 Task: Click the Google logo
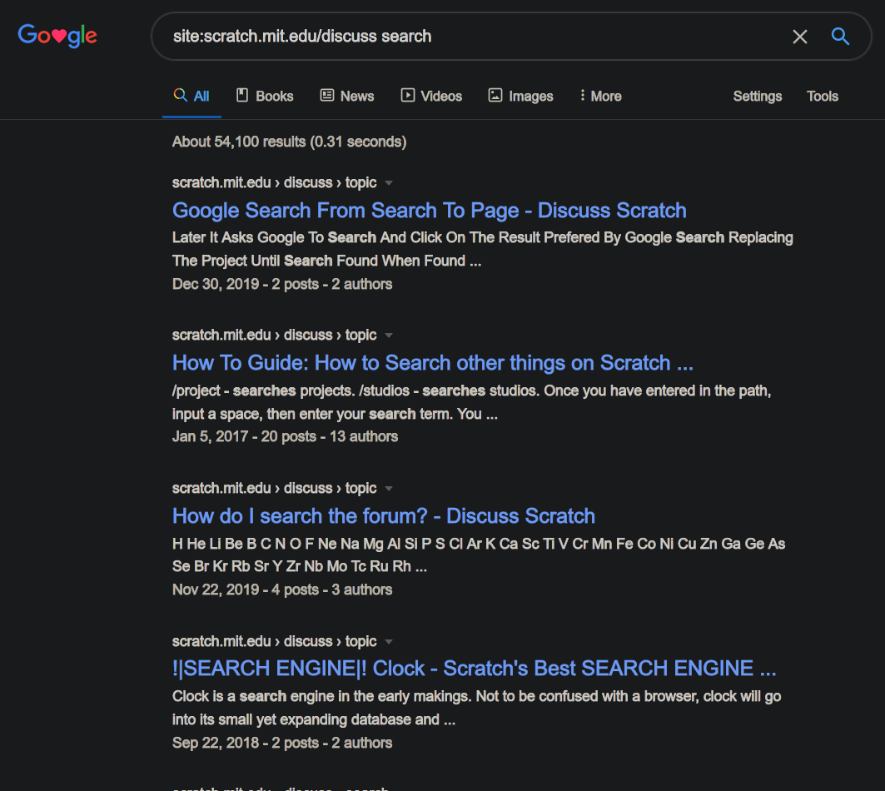57,36
